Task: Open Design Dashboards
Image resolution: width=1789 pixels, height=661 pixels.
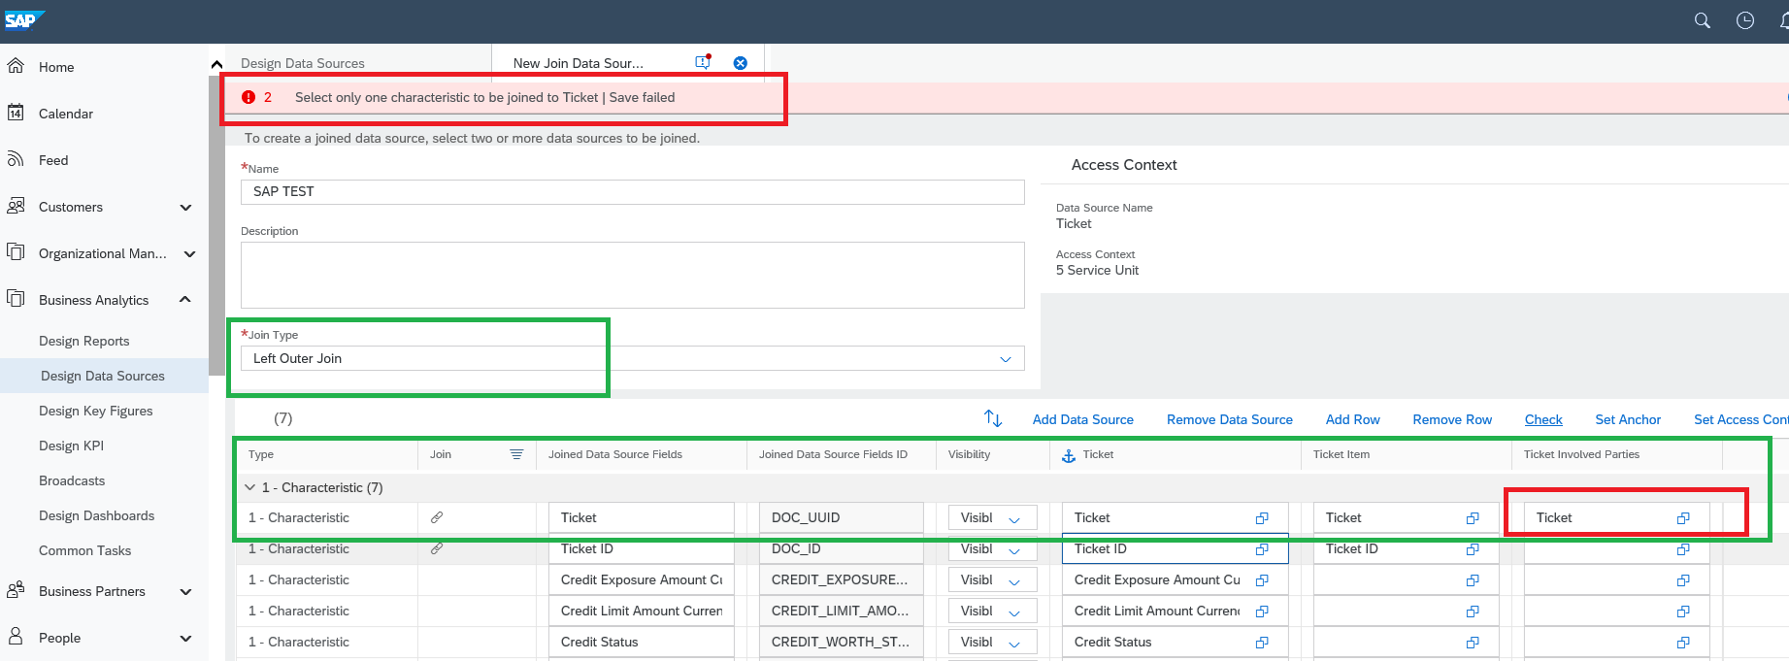Action: point(97,515)
